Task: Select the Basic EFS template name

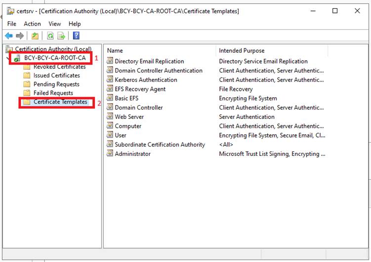Action: click(x=126, y=98)
